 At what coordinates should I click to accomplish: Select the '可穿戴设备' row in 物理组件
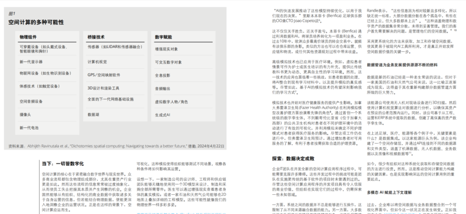pyautogui.click(x=48, y=49)
